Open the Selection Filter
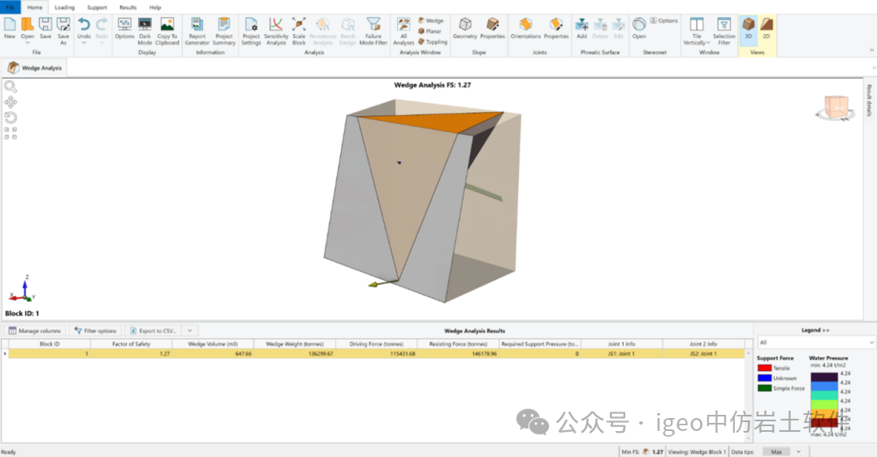 tap(724, 31)
